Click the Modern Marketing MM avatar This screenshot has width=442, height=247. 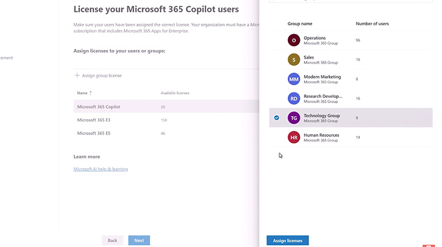pos(294,79)
